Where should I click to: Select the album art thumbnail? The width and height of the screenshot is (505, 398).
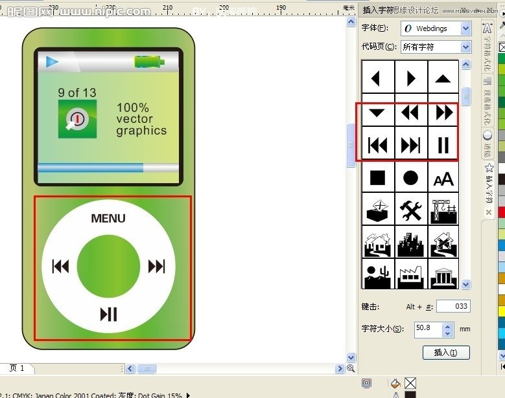[77, 118]
